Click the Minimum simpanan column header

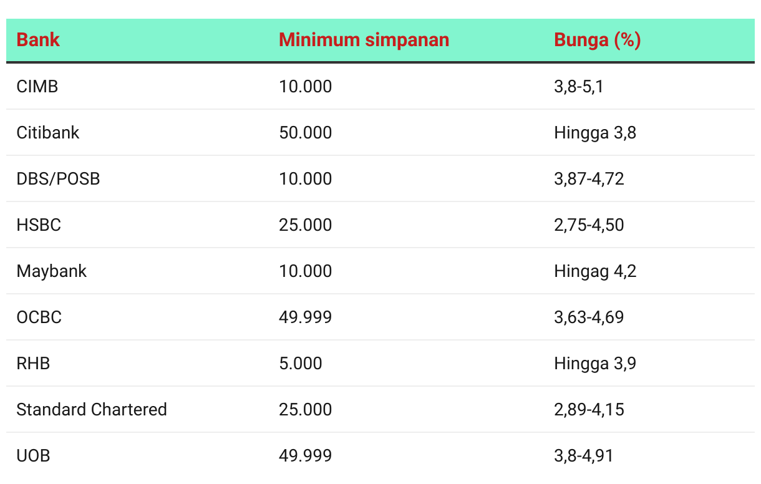[x=364, y=40]
